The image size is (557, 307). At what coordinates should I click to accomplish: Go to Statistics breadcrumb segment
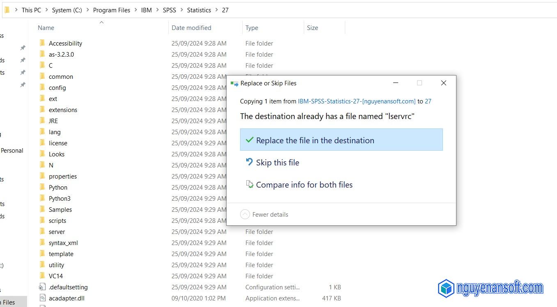click(x=199, y=10)
